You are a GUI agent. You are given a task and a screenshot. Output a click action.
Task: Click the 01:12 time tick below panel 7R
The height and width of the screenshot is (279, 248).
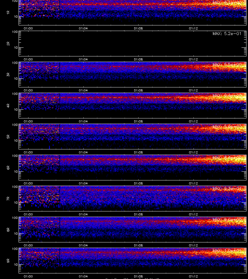[193, 215]
